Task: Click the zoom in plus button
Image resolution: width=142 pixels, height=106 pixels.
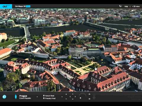Action: point(66,94)
